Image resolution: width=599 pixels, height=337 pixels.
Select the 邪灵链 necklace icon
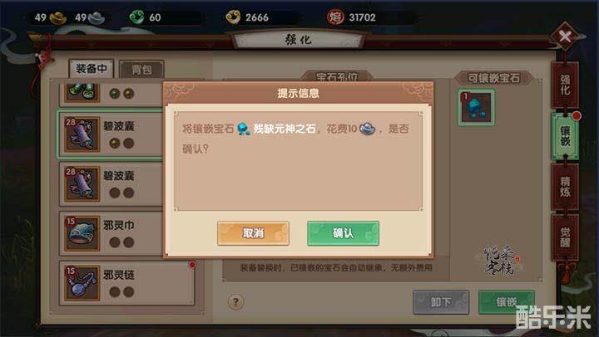point(82,283)
